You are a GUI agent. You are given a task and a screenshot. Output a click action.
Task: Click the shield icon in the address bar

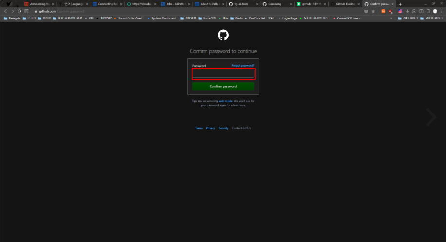(x=367, y=11)
